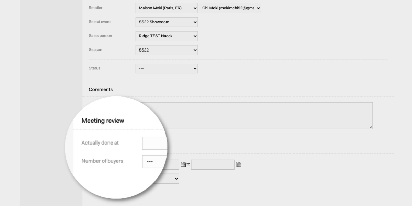
Task: Open the Maison Moki retailer dropdown
Action: click(x=167, y=8)
